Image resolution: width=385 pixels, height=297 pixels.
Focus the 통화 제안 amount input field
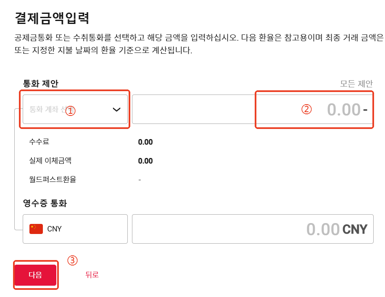(253, 109)
